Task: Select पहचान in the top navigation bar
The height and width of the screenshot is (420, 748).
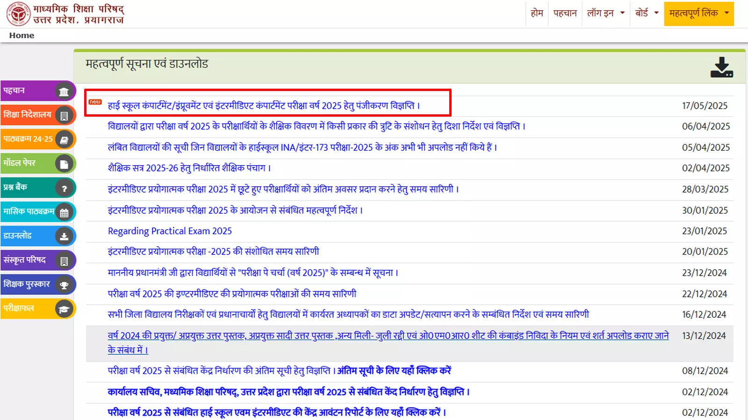Action: pos(565,13)
